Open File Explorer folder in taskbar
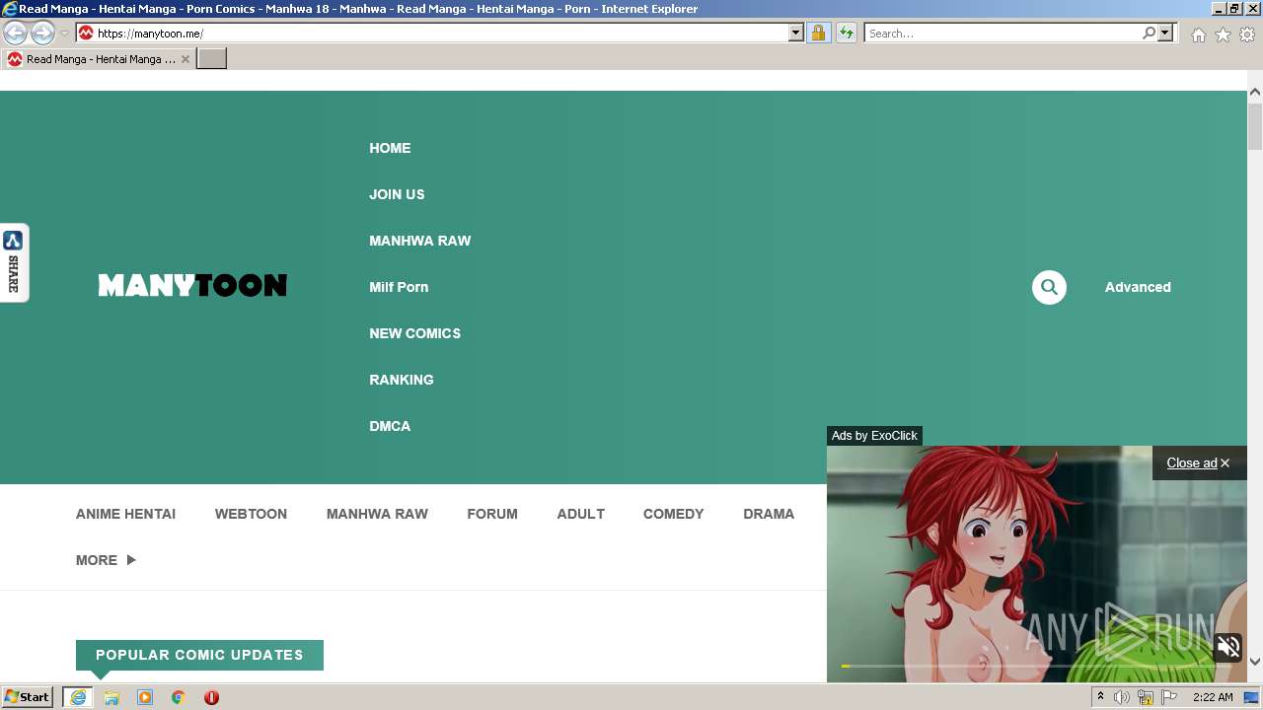 click(x=111, y=697)
